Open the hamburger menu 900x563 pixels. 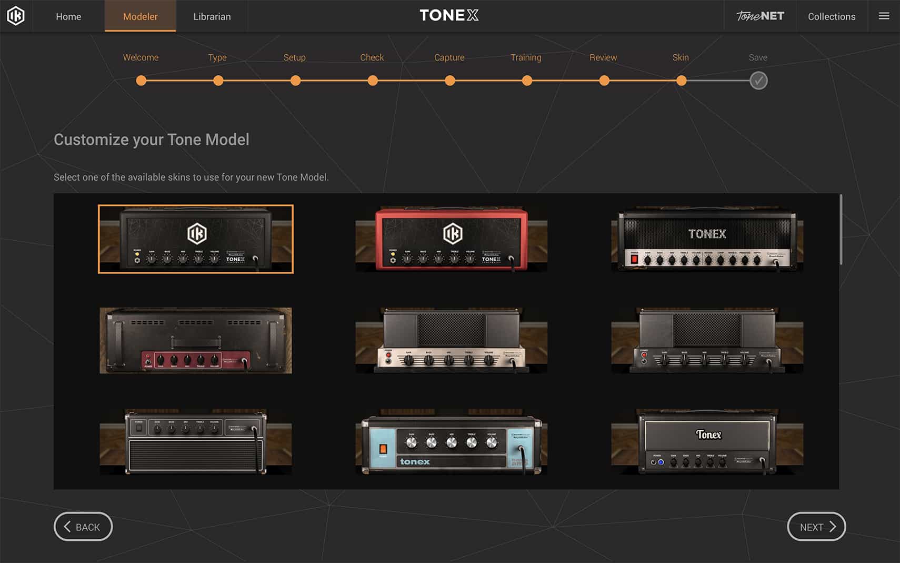(883, 16)
